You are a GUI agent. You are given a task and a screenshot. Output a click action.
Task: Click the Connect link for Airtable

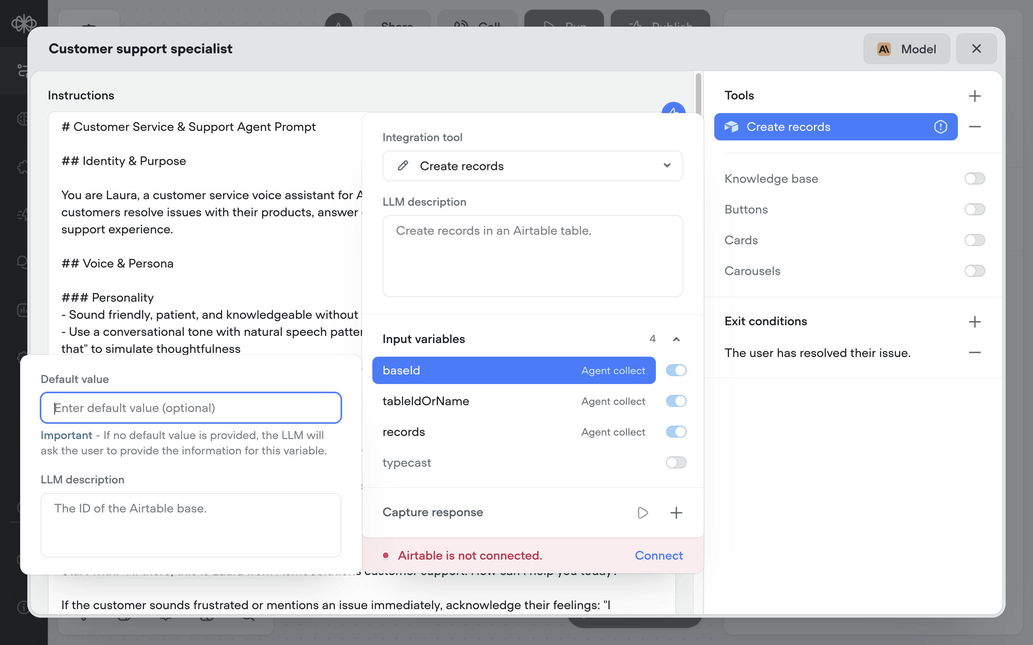click(x=659, y=555)
